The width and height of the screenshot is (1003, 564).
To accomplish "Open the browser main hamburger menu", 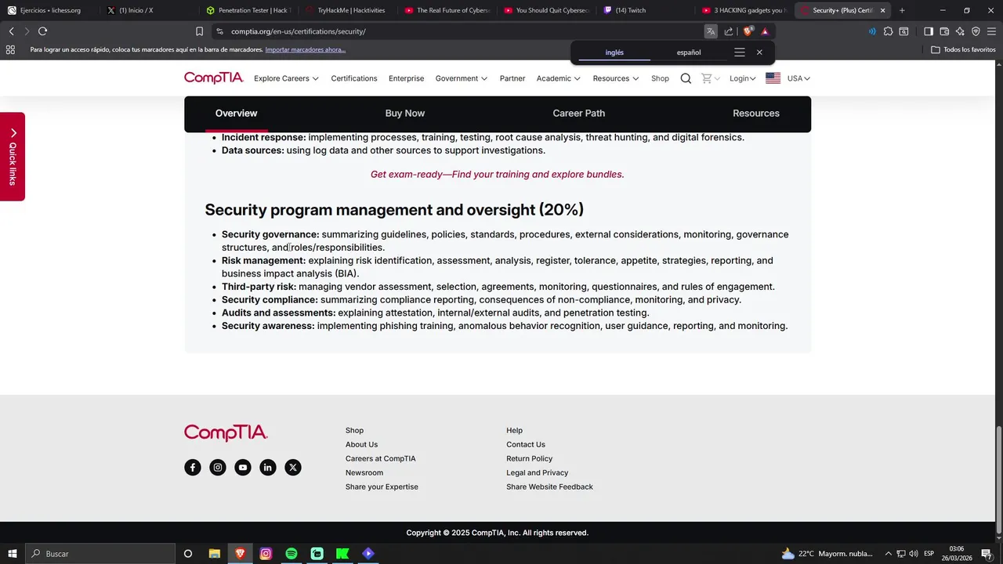I will click(991, 31).
